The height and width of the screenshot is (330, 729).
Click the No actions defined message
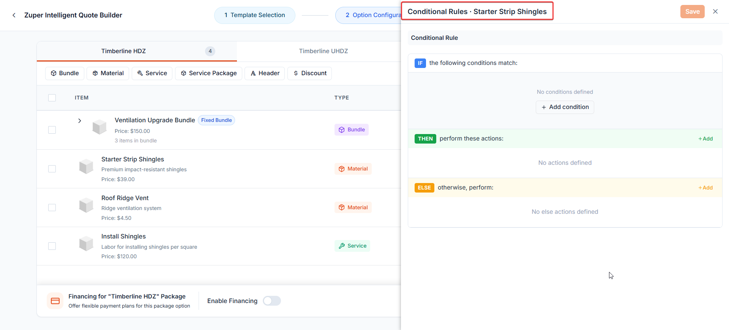565,163
